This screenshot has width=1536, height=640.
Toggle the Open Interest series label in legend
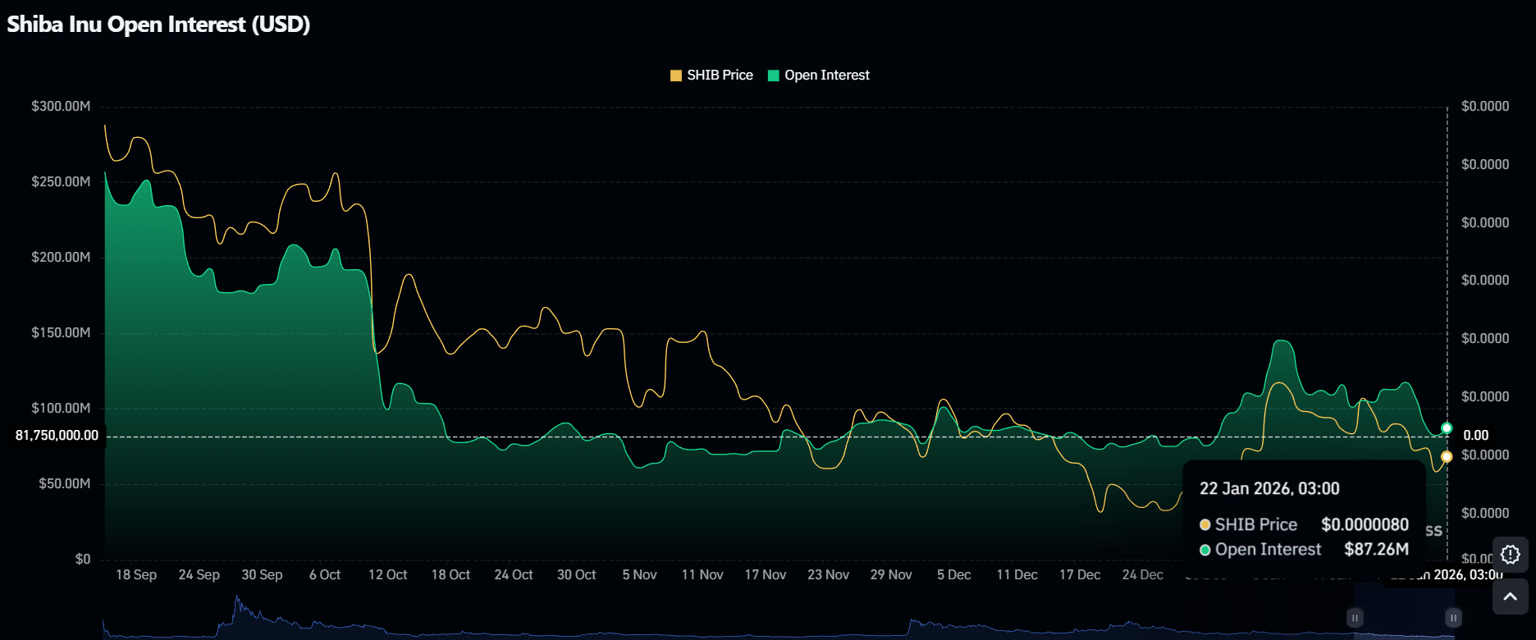pyautogui.click(x=826, y=75)
